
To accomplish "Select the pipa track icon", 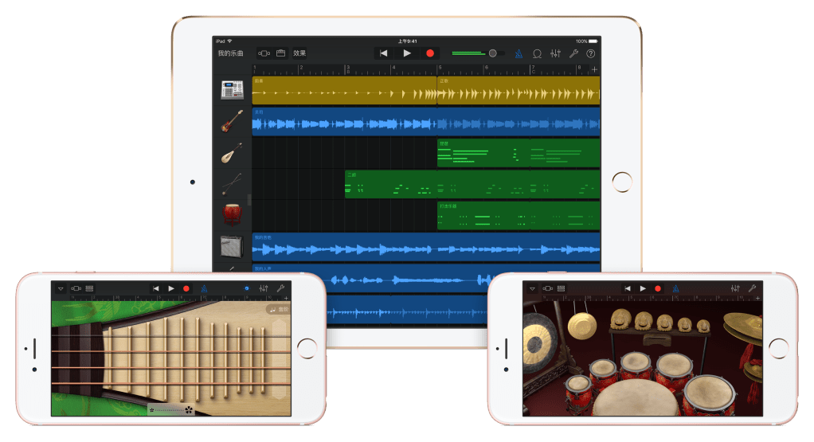I will tap(232, 153).
